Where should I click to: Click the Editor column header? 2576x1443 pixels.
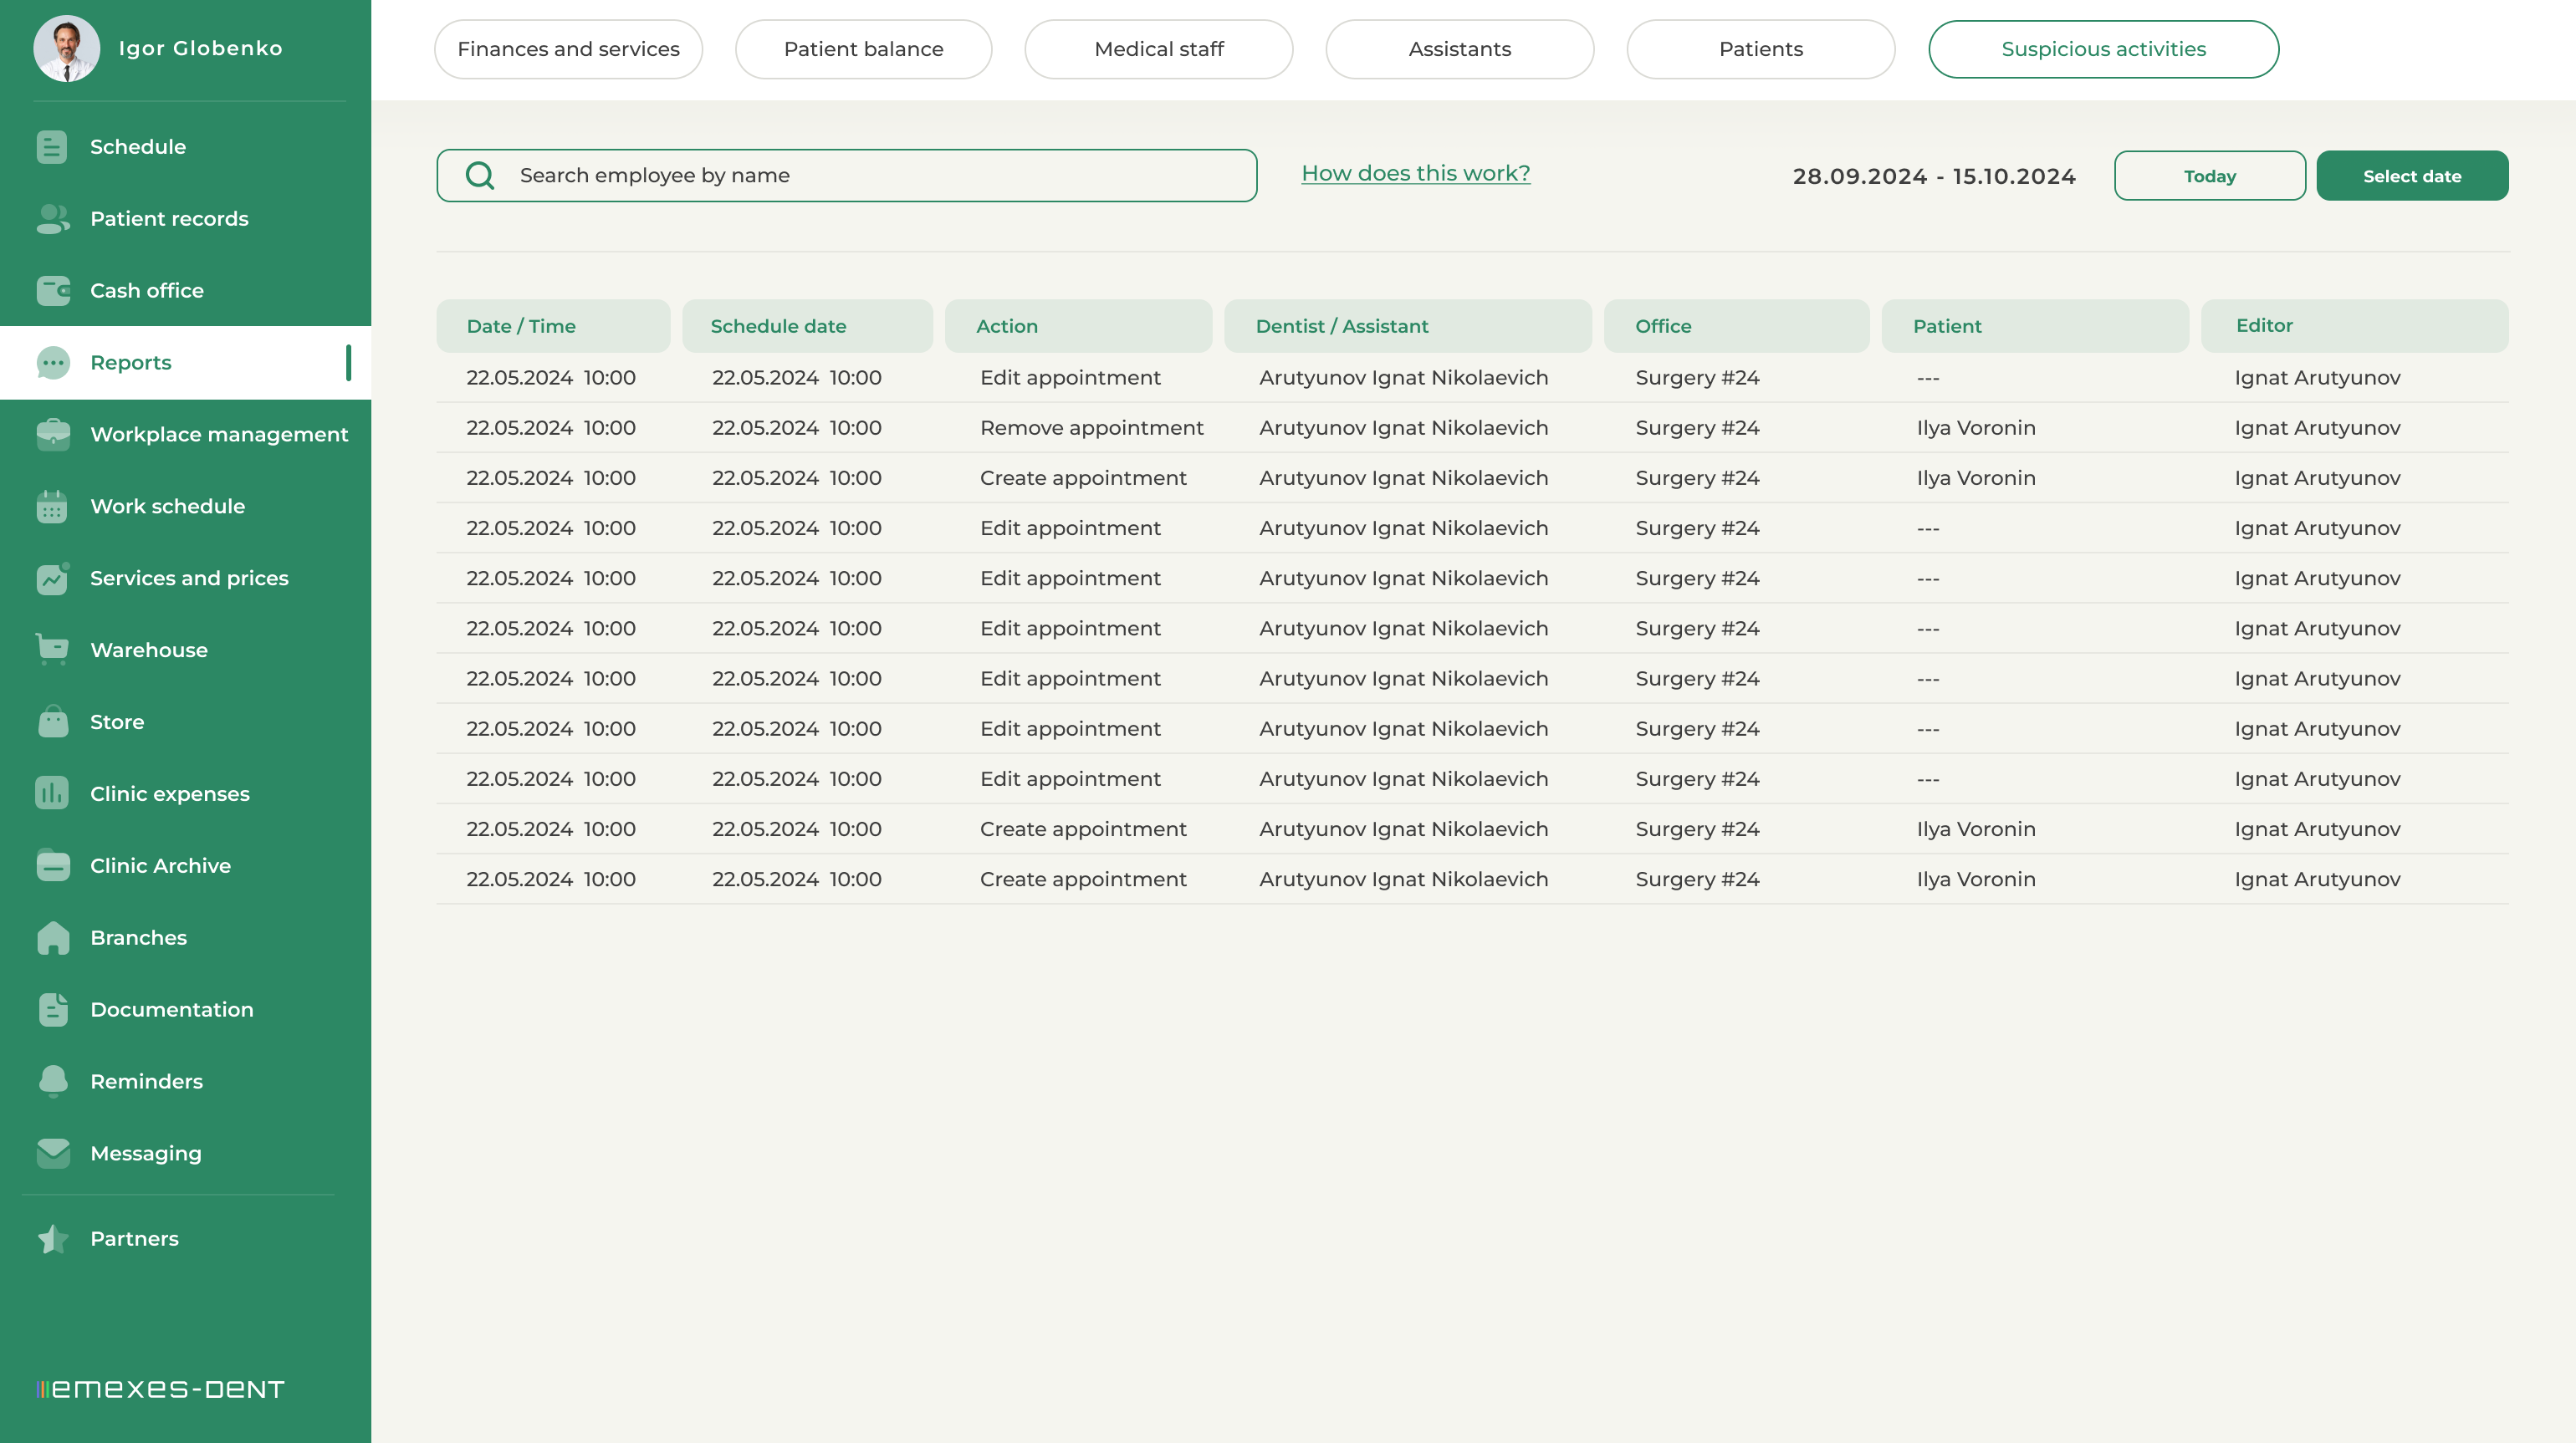(2354, 326)
